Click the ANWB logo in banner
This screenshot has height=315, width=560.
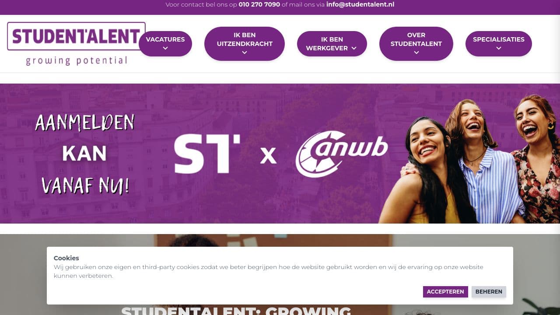click(x=342, y=154)
